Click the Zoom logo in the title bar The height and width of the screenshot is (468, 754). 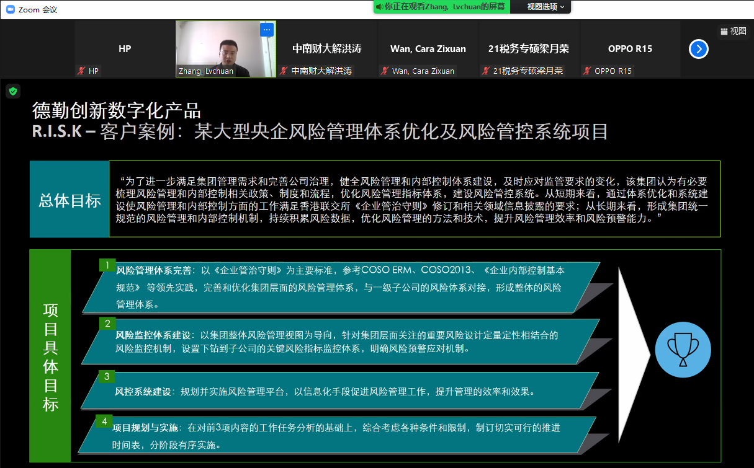point(9,9)
